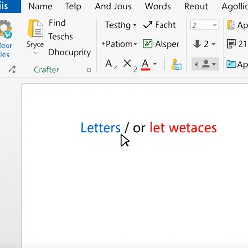Viewport: 248px width, 248px height.
Task: Expand the down arrow 2 dropdown
Action: (x=214, y=44)
